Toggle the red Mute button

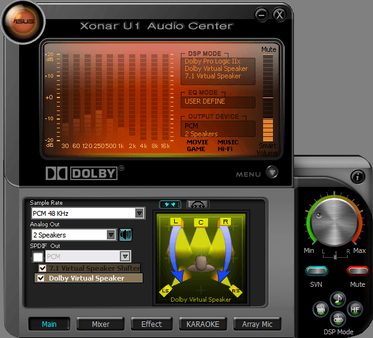[x=358, y=271]
